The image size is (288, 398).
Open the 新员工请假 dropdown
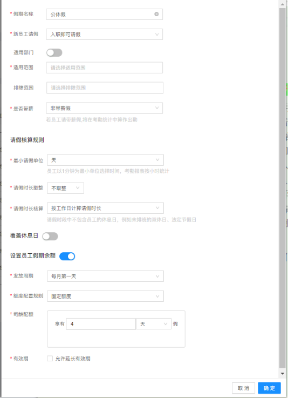(105, 34)
